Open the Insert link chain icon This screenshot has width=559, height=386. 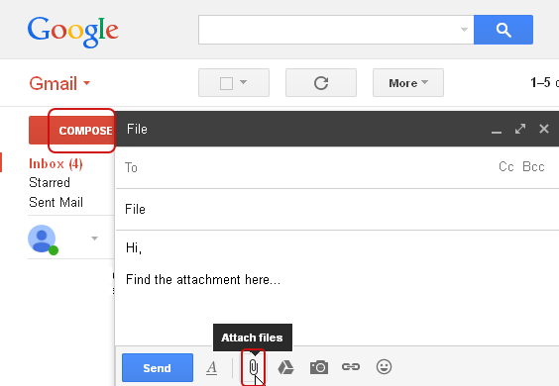coord(351,366)
